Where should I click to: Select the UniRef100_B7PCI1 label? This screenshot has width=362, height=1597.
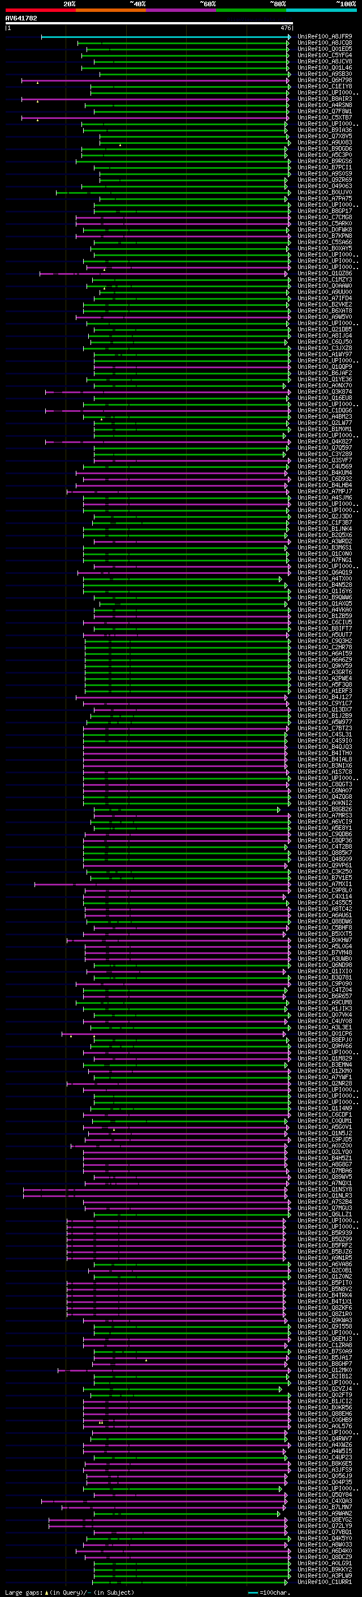325,167
